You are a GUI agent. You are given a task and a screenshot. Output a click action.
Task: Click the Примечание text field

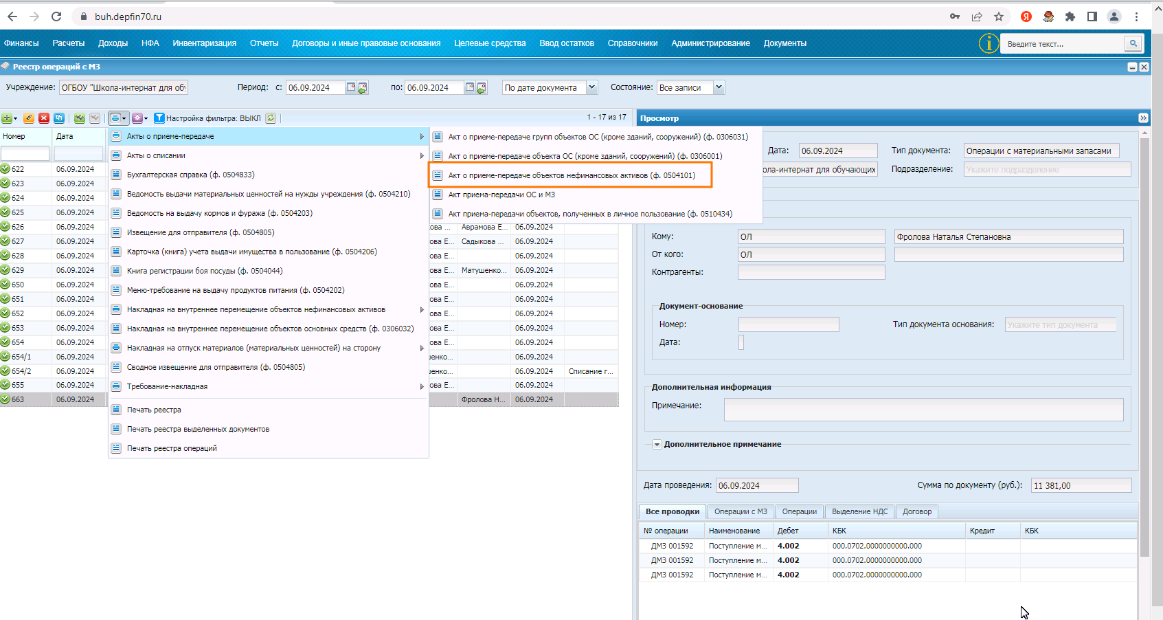[x=923, y=410]
